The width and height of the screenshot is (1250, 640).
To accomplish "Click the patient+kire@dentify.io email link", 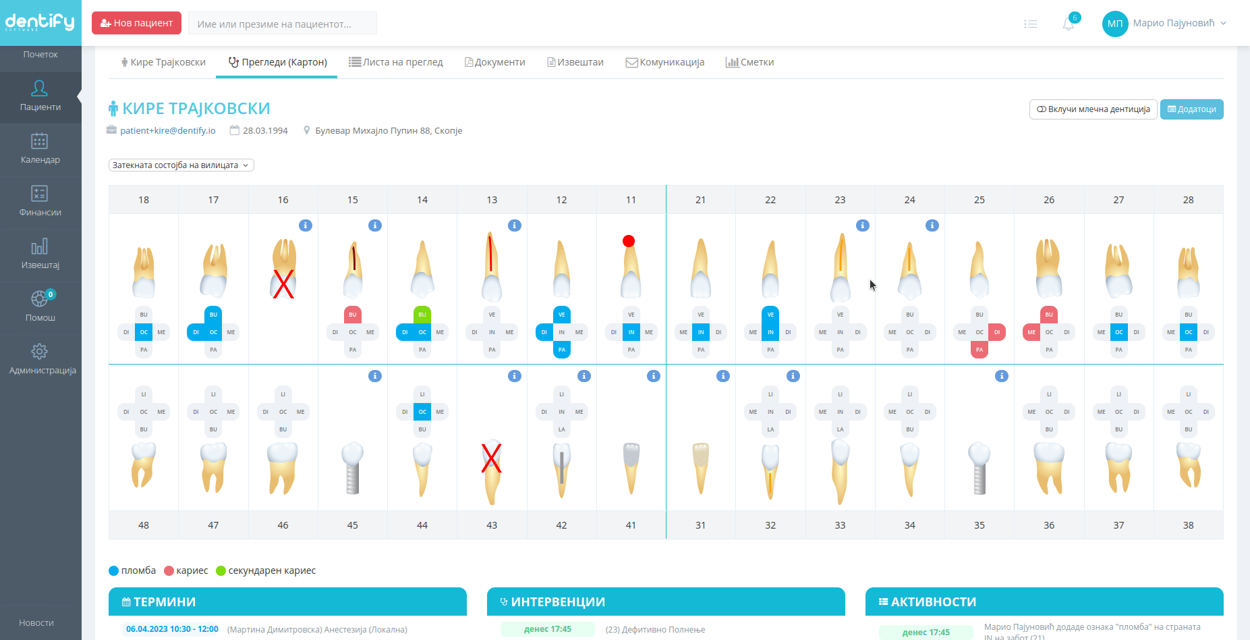I will (168, 131).
